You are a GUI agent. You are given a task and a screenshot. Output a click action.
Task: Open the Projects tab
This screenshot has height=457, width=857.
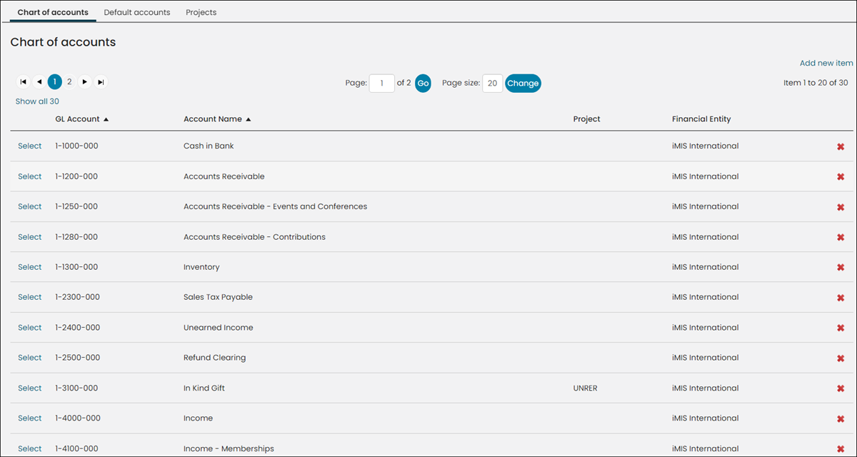point(201,12)
